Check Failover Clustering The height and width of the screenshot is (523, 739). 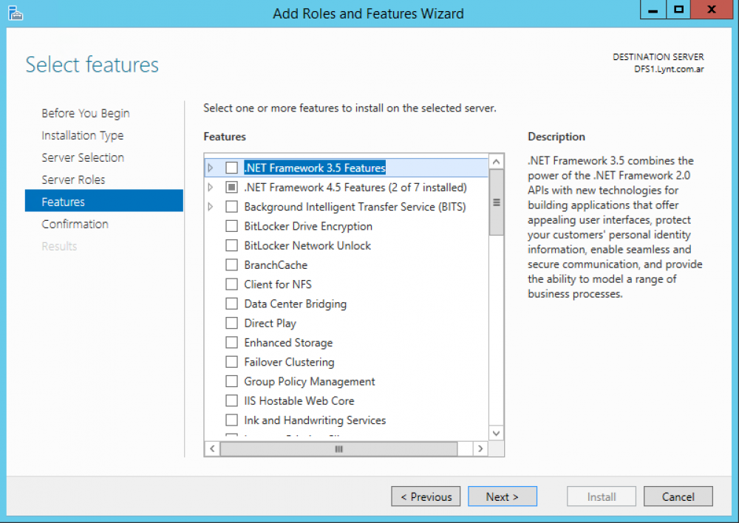pyautogui.click(x=231, y=362)
